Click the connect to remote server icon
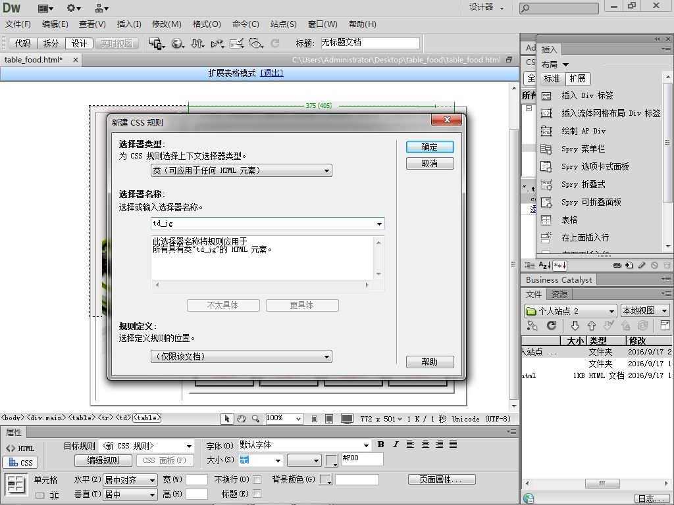 (x=532, y=325)
